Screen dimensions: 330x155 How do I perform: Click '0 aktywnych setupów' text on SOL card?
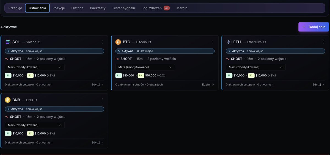tap(19, 85)
